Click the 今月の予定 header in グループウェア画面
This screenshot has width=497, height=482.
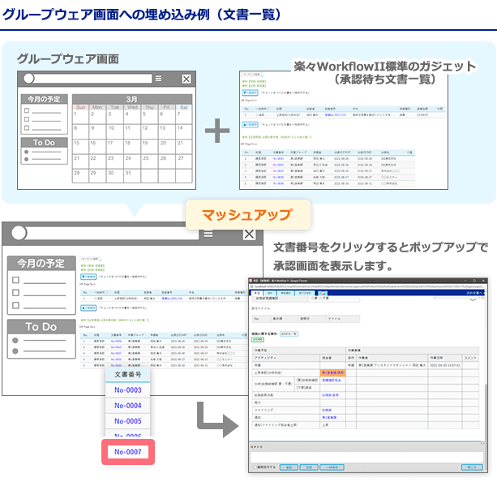click(44, 99)
